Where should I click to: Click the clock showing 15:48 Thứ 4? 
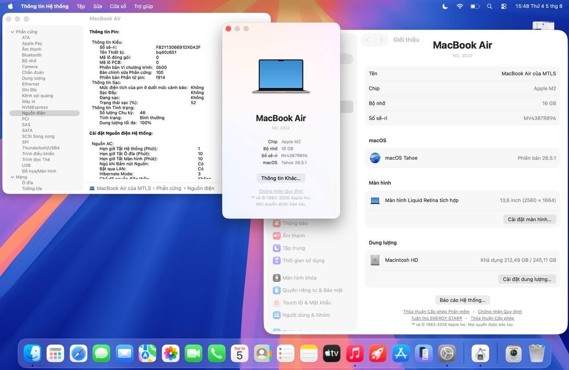pyautogui.click(x=539, y=6)
